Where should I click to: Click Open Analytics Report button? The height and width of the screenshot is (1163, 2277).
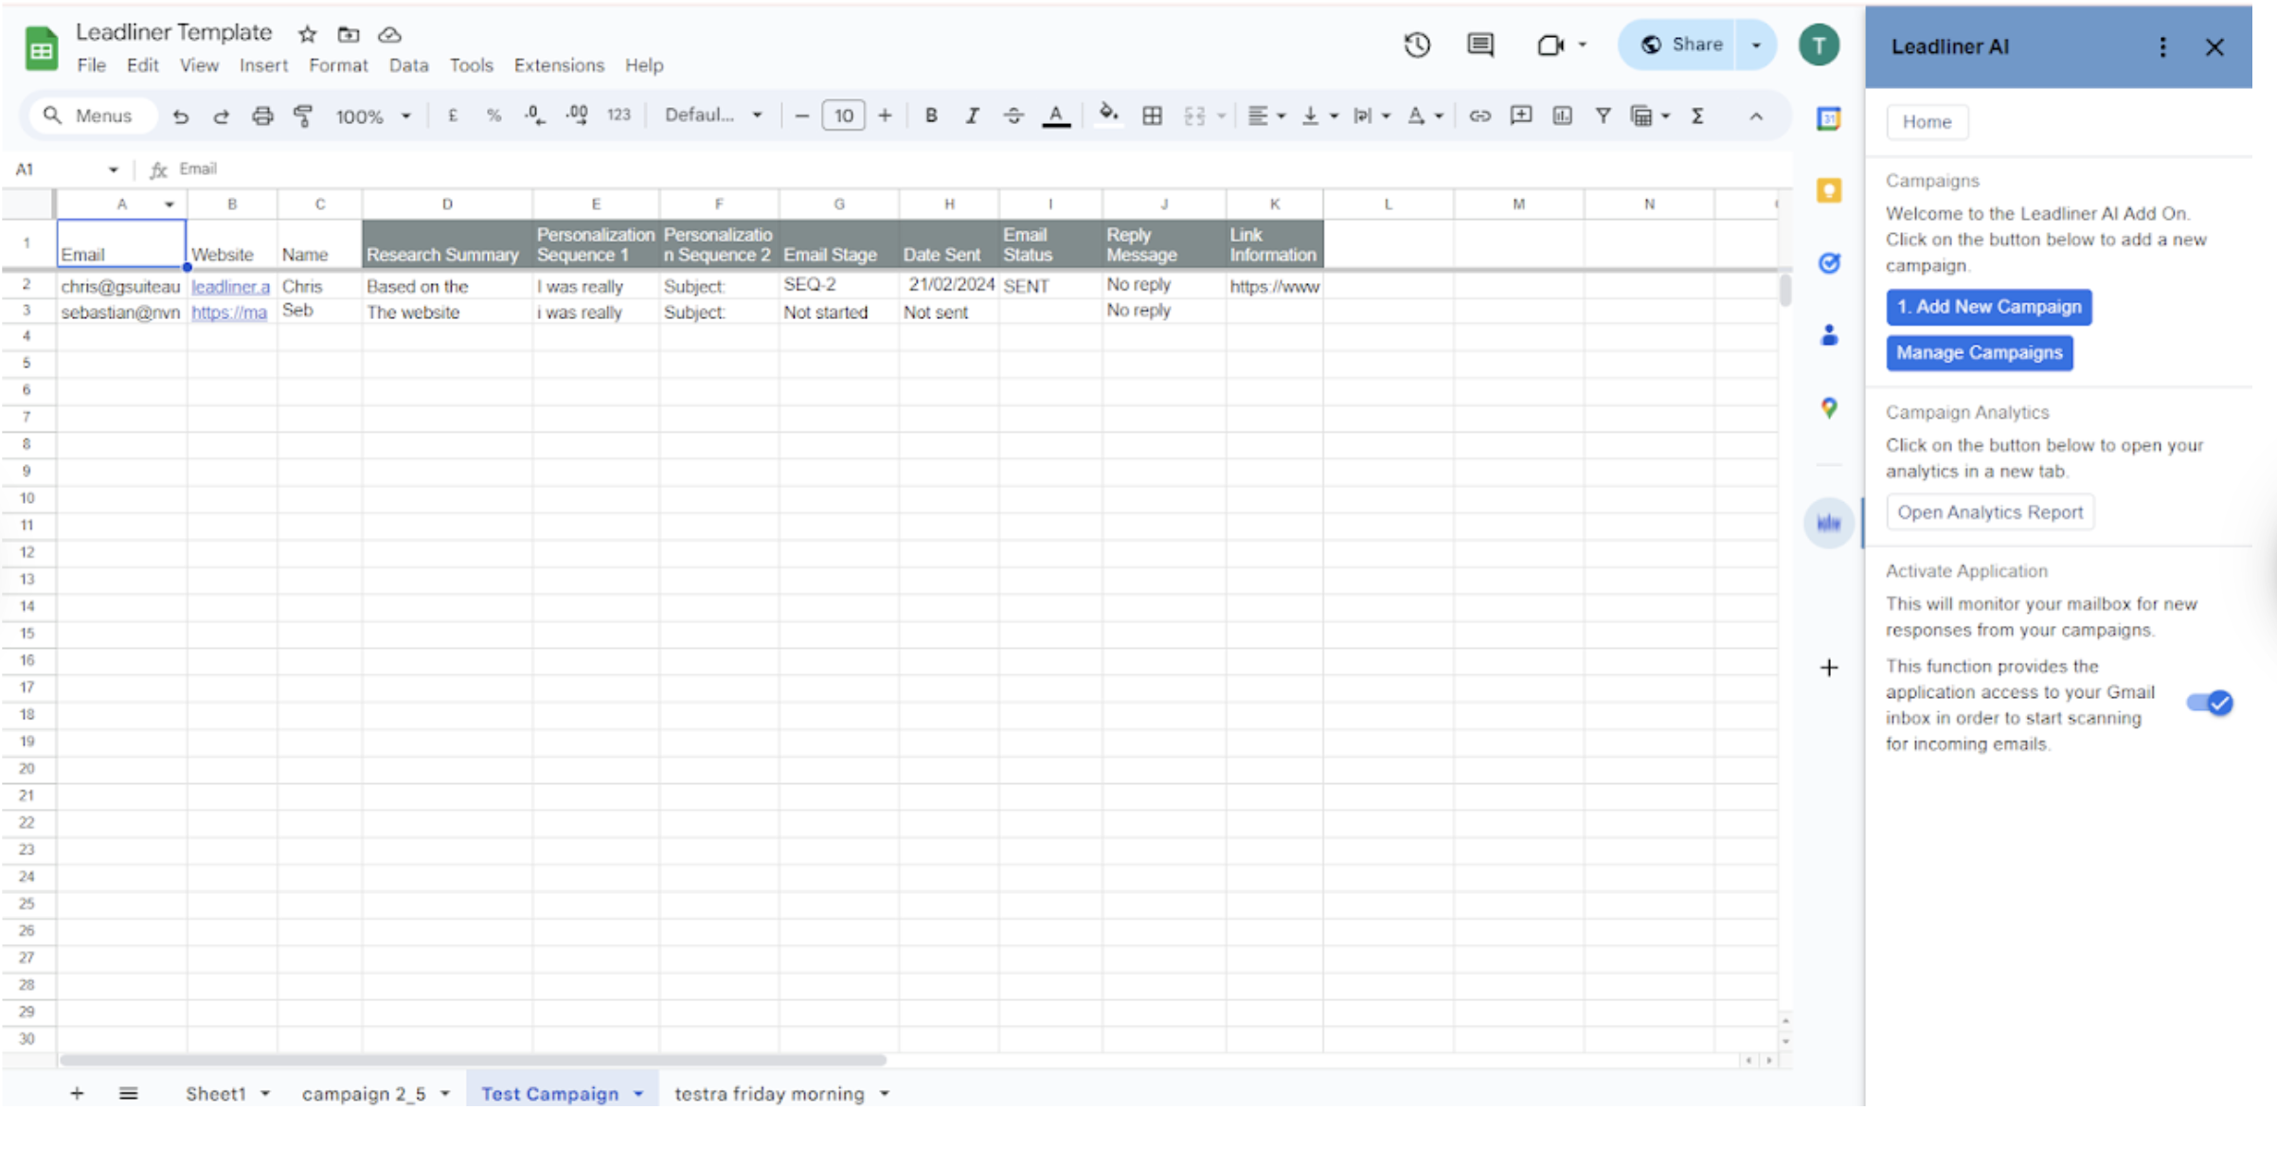click(x=1989, y=512)
